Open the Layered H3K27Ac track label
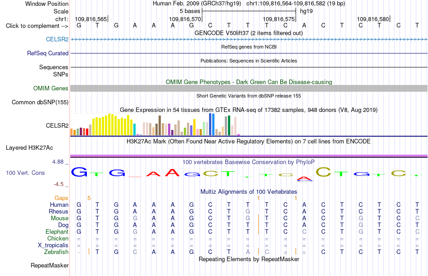 click(x=29, y=148)
